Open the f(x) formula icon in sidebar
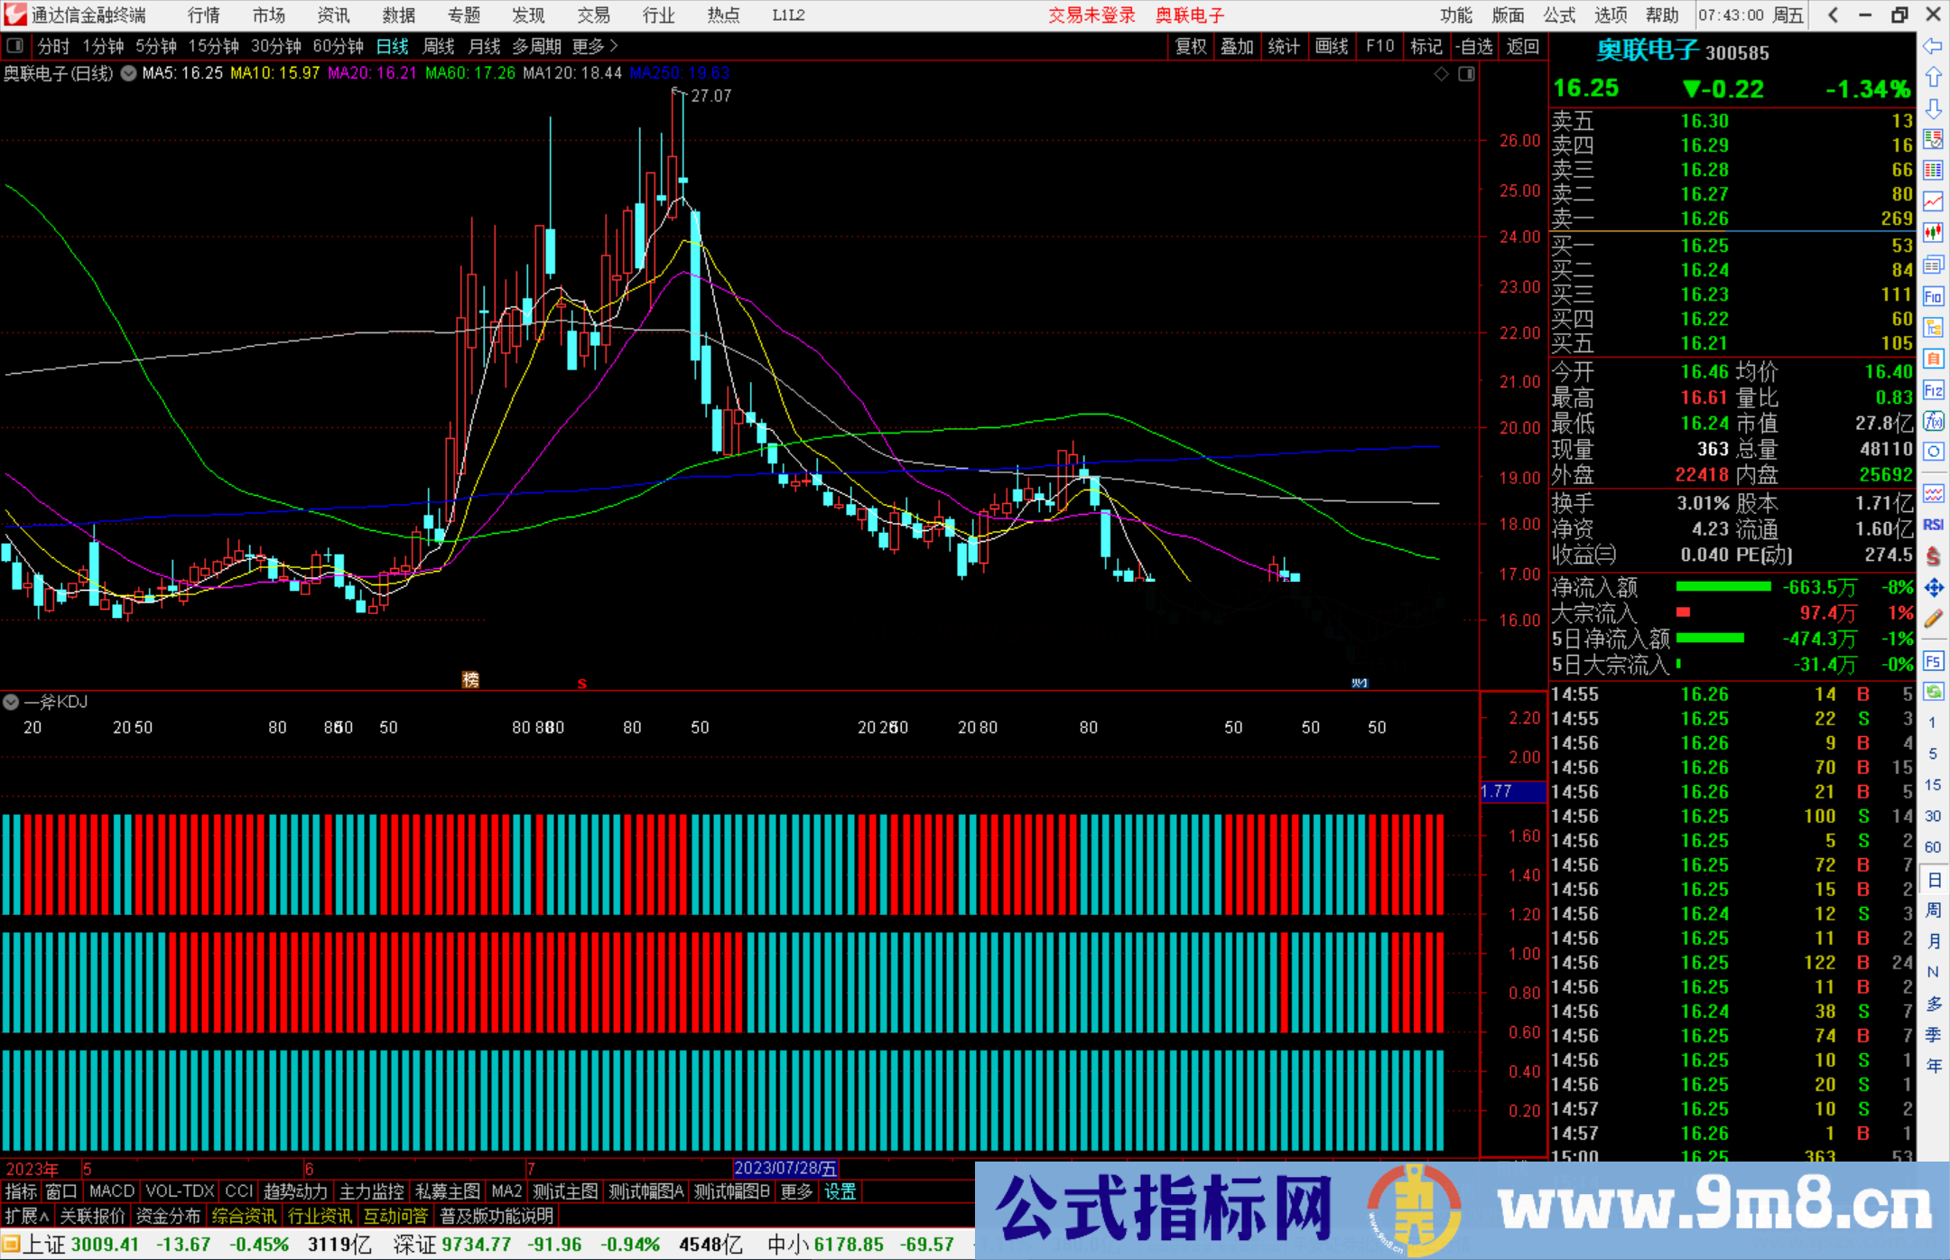The height and width of the screenshot is (1260, 1950). pyautogui.click(x=1934, y=421)
